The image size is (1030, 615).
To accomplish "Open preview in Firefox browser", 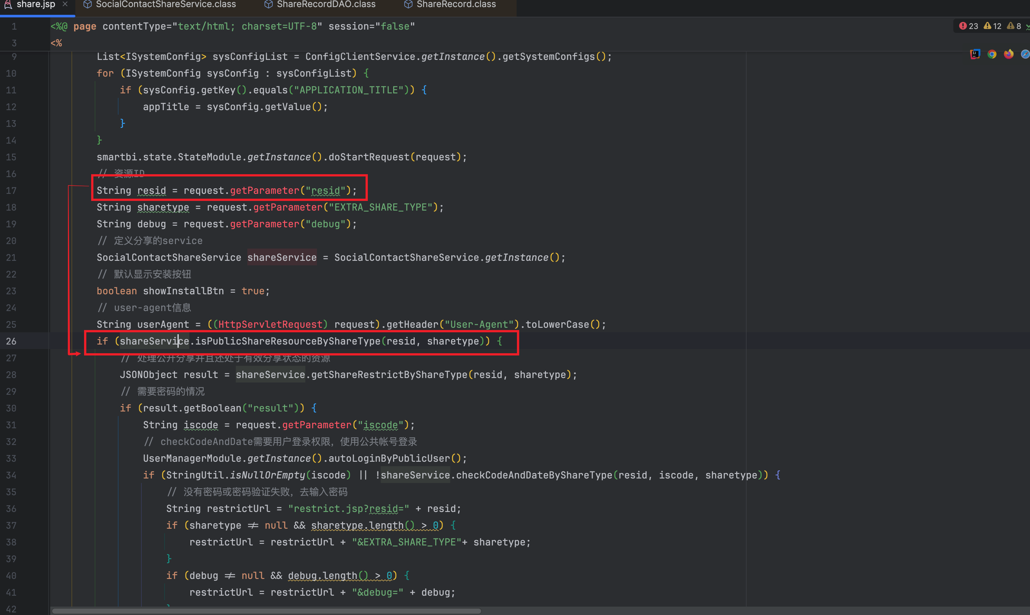I will click(x=1008, y=54).
